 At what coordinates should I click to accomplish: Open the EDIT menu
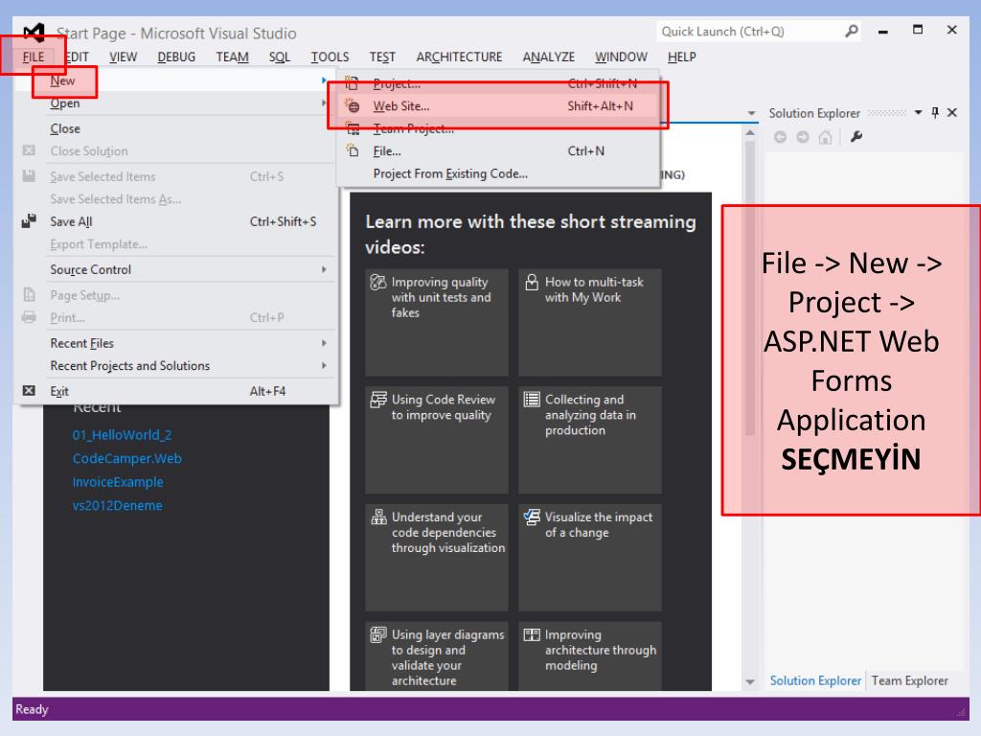coord(77,57)
